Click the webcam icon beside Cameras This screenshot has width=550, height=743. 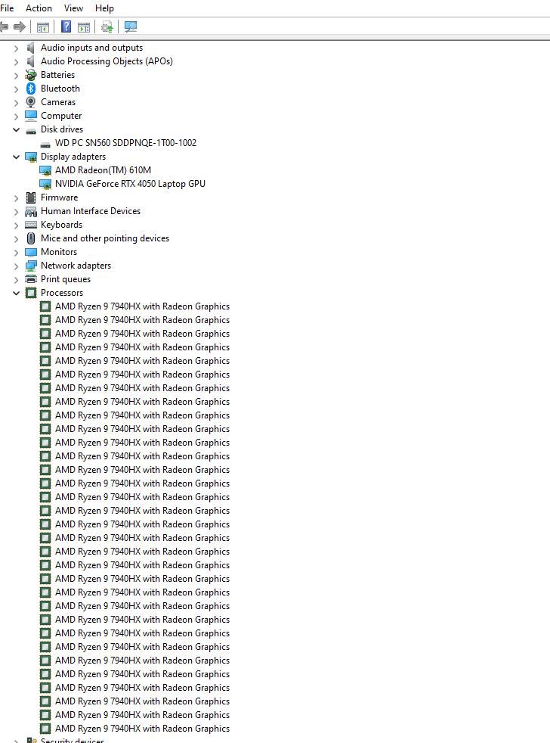pyautogui.click(x=31, y=102)
